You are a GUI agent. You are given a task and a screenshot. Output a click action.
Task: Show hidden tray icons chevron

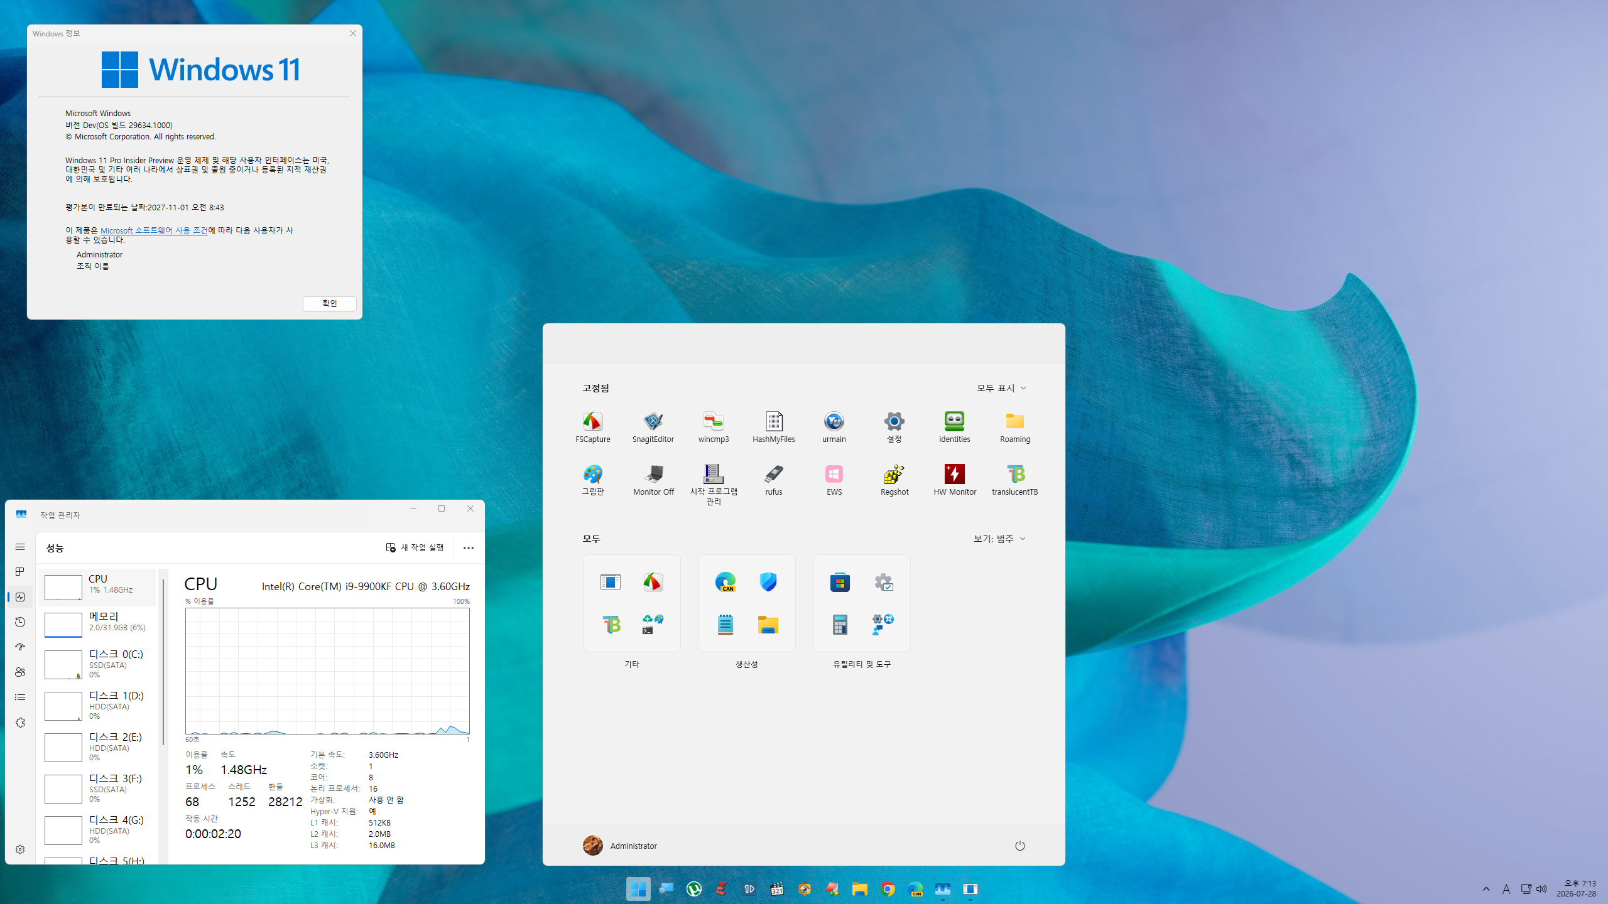pyautogui.click(x=1486, y=889)
